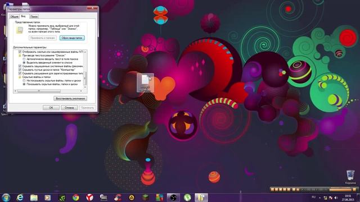Screen dimensions: 360x202
Task: Click 'Восстановить умолчания' button
Action: coord(70,99)
